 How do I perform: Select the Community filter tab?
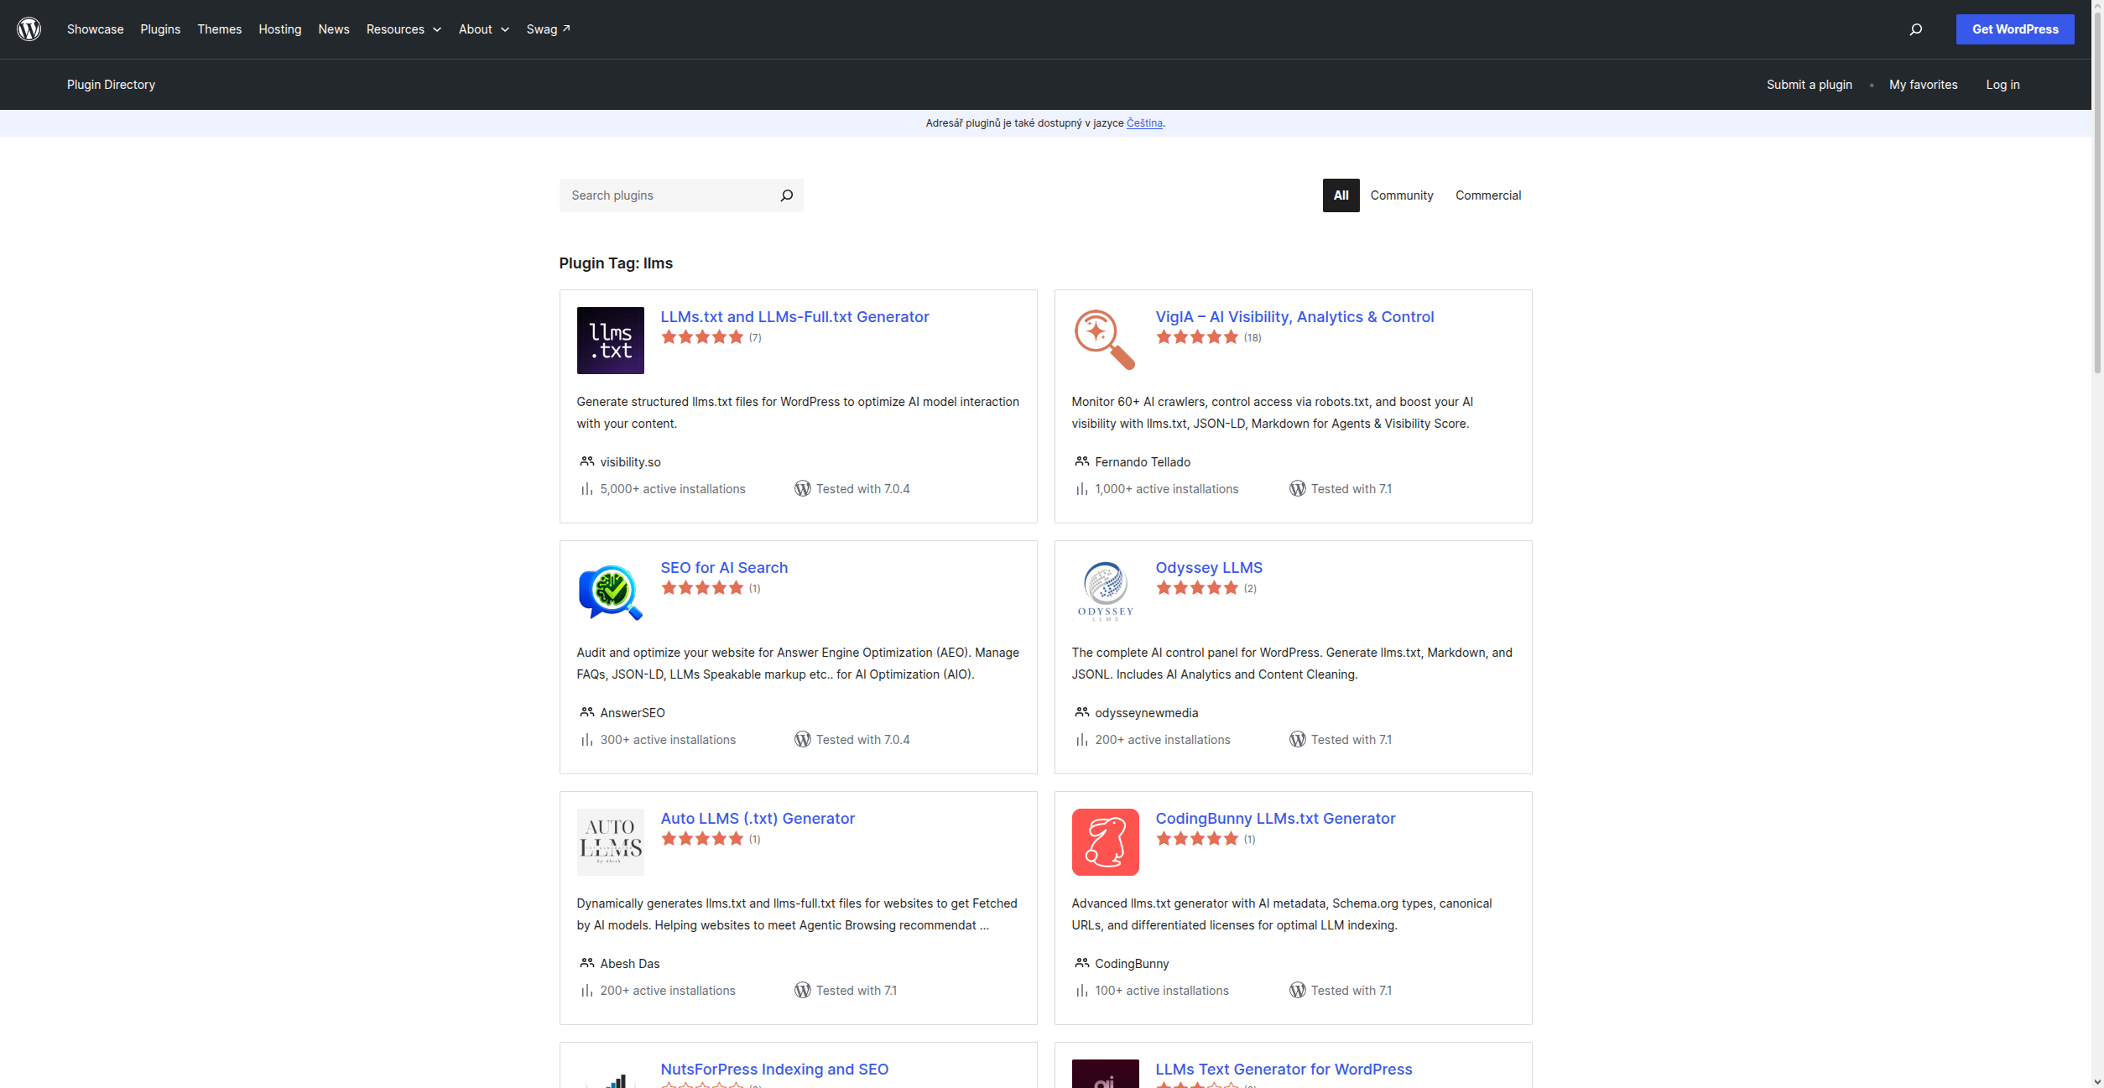pyautogui.click(x=1402, y=195)
